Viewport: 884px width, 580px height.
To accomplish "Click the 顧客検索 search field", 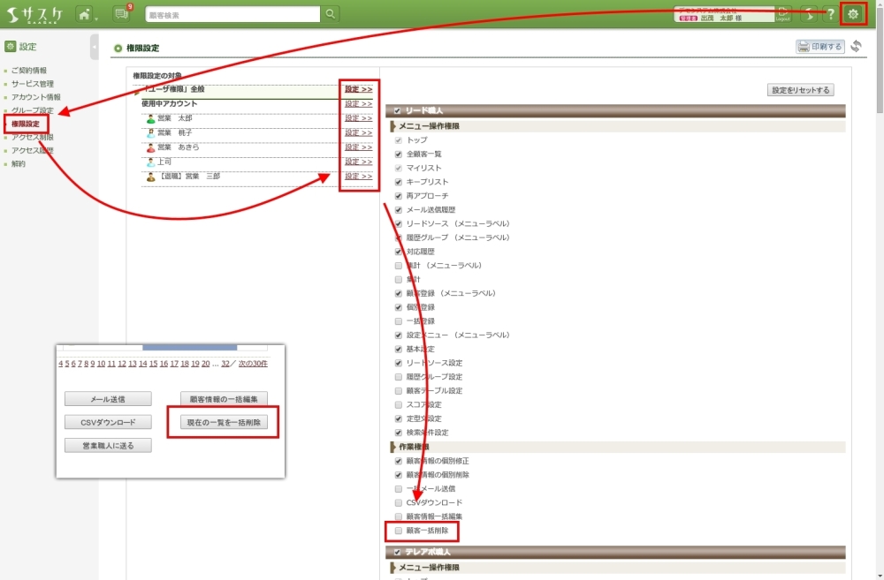I will pyautogui.click(x=232, y=14).
